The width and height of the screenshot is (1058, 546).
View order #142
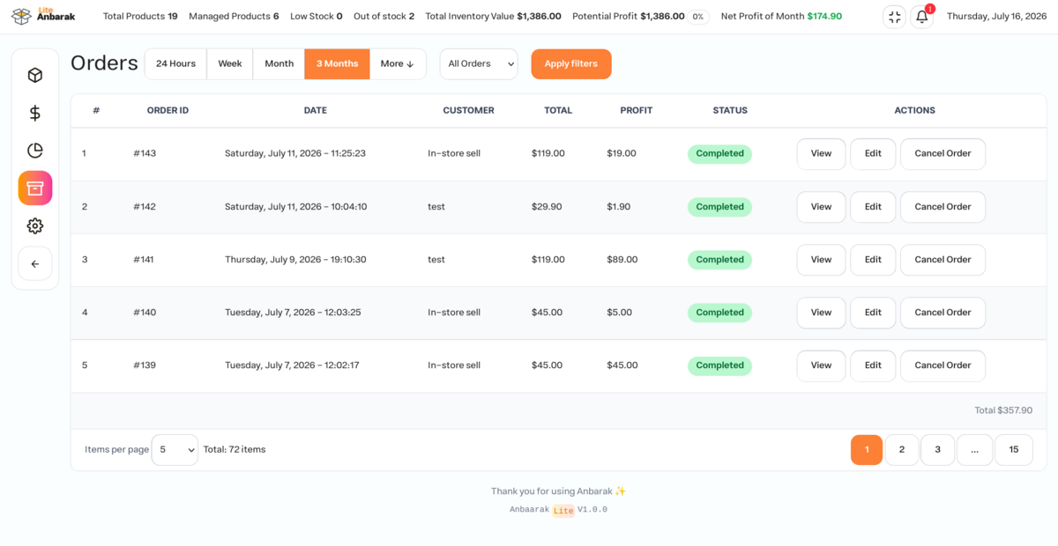coord(821,207)
